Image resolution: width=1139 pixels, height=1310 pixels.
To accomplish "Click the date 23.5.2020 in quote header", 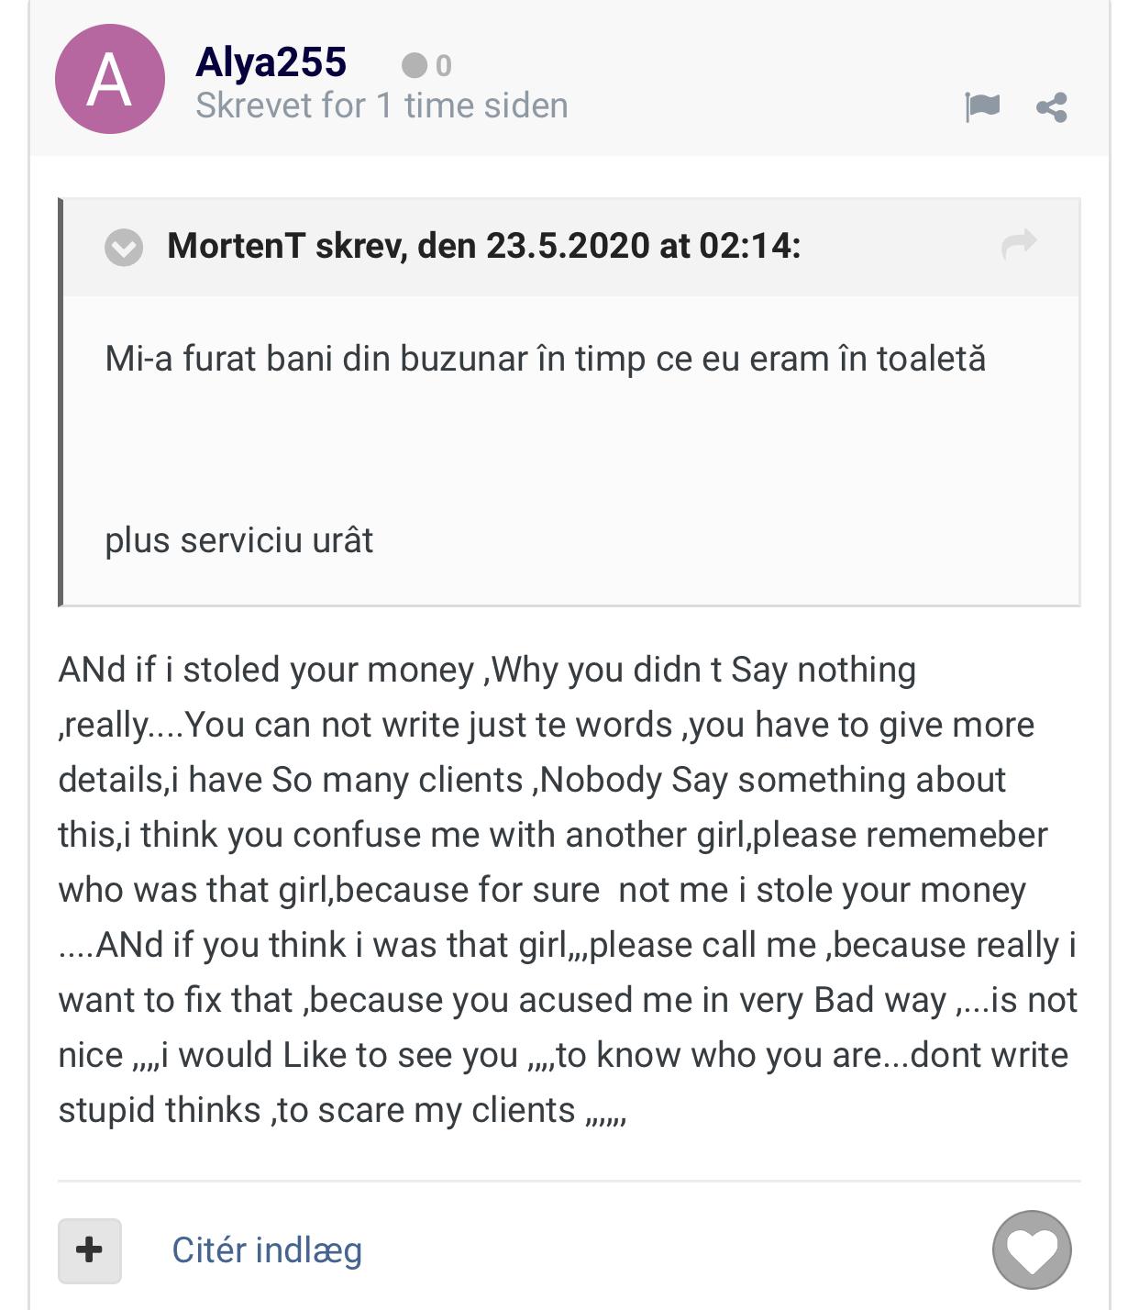I will (568, 246).
